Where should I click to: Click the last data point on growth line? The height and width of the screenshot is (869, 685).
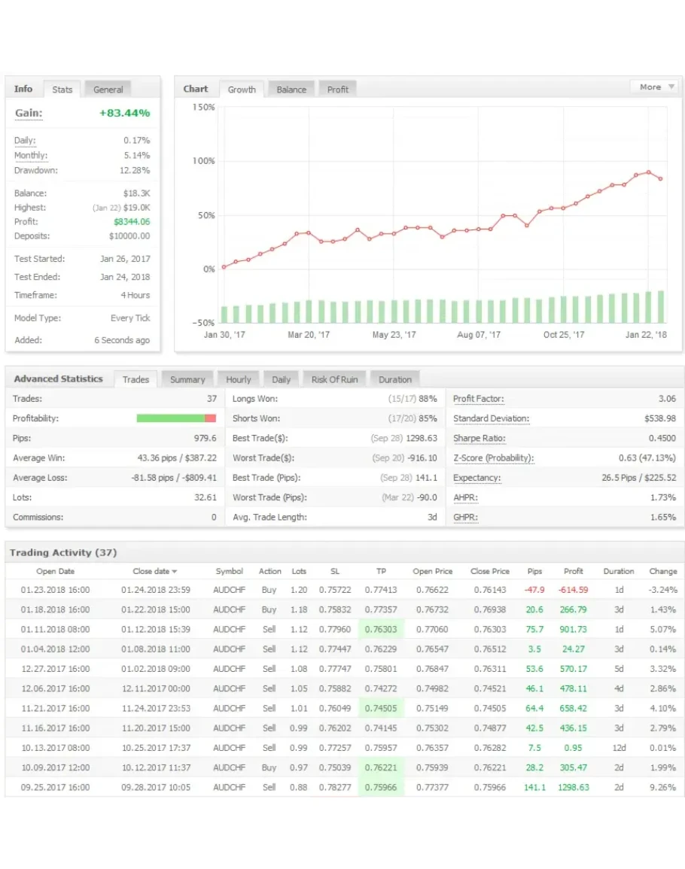point(661,179)
